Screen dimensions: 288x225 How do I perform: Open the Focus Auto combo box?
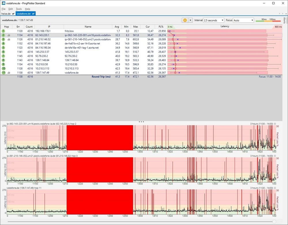pyautogui.click(x=243, y=20)
